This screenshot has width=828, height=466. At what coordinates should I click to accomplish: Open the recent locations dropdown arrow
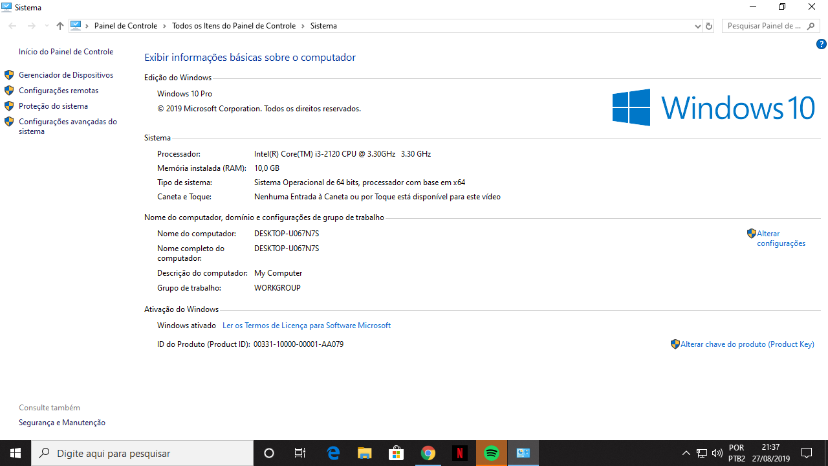coord(47,27)
